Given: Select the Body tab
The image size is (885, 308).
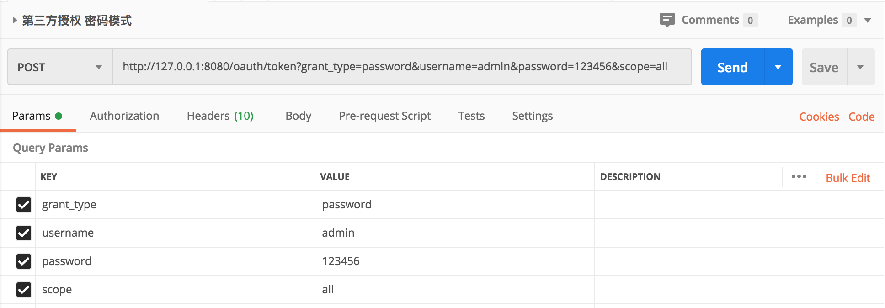Looking at the screenshot, I should click(298, 116).
